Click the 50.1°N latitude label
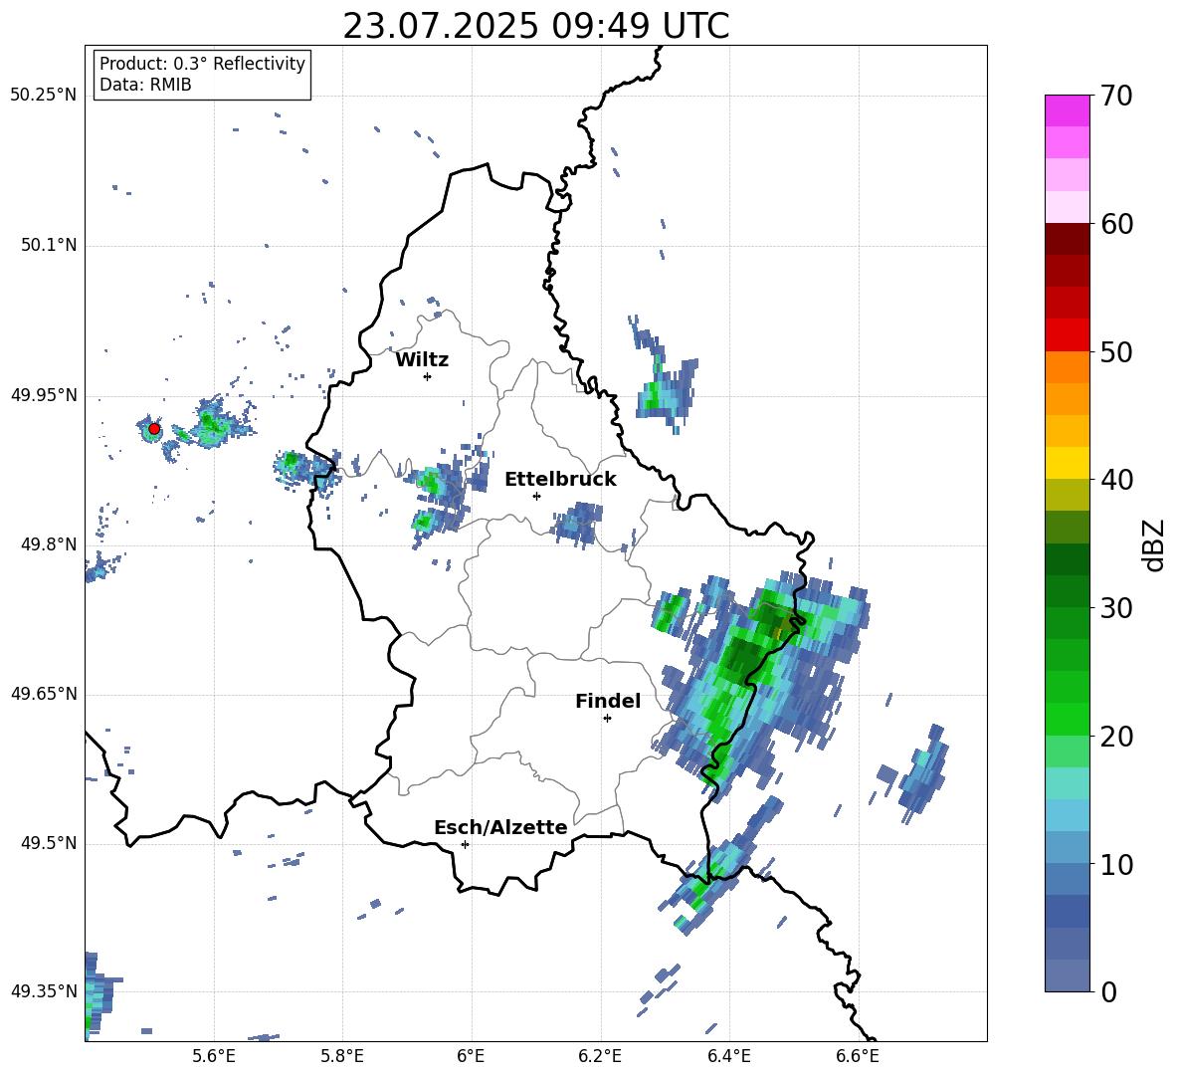This screenshot has width=1178, height=1076. coord(48,246)
